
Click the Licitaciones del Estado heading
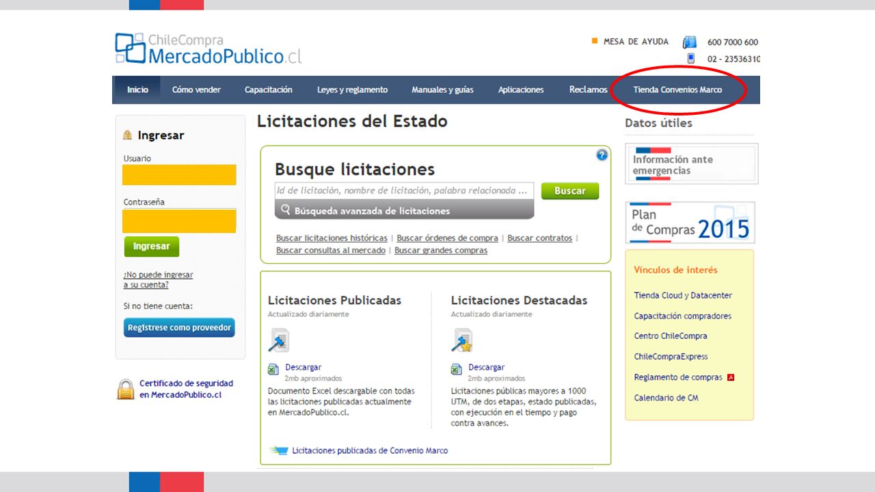(352, 122)
